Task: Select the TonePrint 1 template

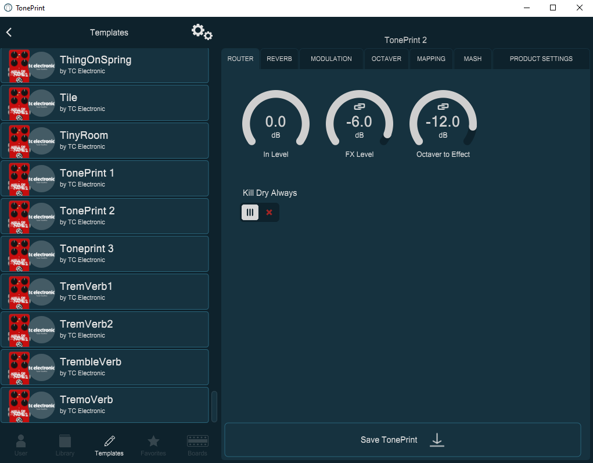Action: [105, 178]
